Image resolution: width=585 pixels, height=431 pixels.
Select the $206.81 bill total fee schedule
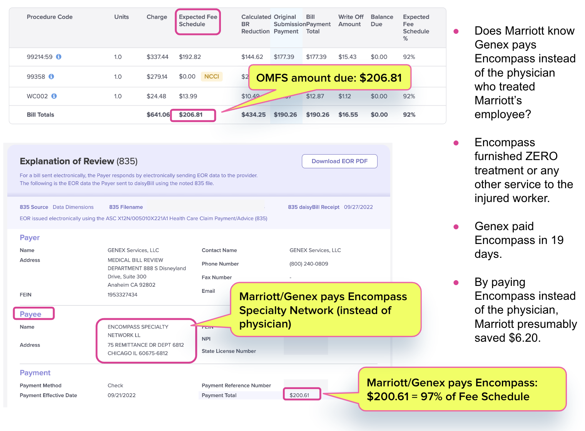(191, 115)
